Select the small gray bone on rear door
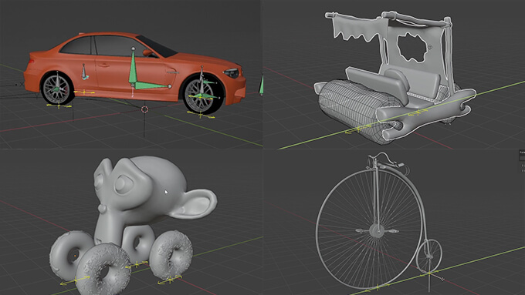525x295 pixels. pyautogui.click(x=85, y=72)
